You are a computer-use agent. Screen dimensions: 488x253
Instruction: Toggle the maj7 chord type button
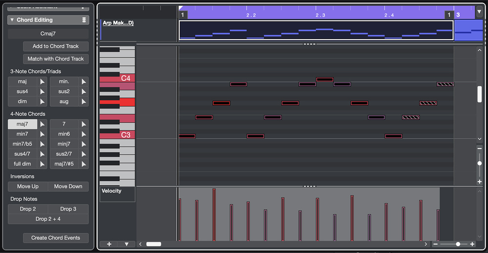pos(22,124)
